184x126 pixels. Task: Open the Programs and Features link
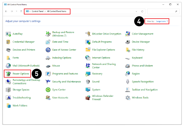click(x=65, y=74)
